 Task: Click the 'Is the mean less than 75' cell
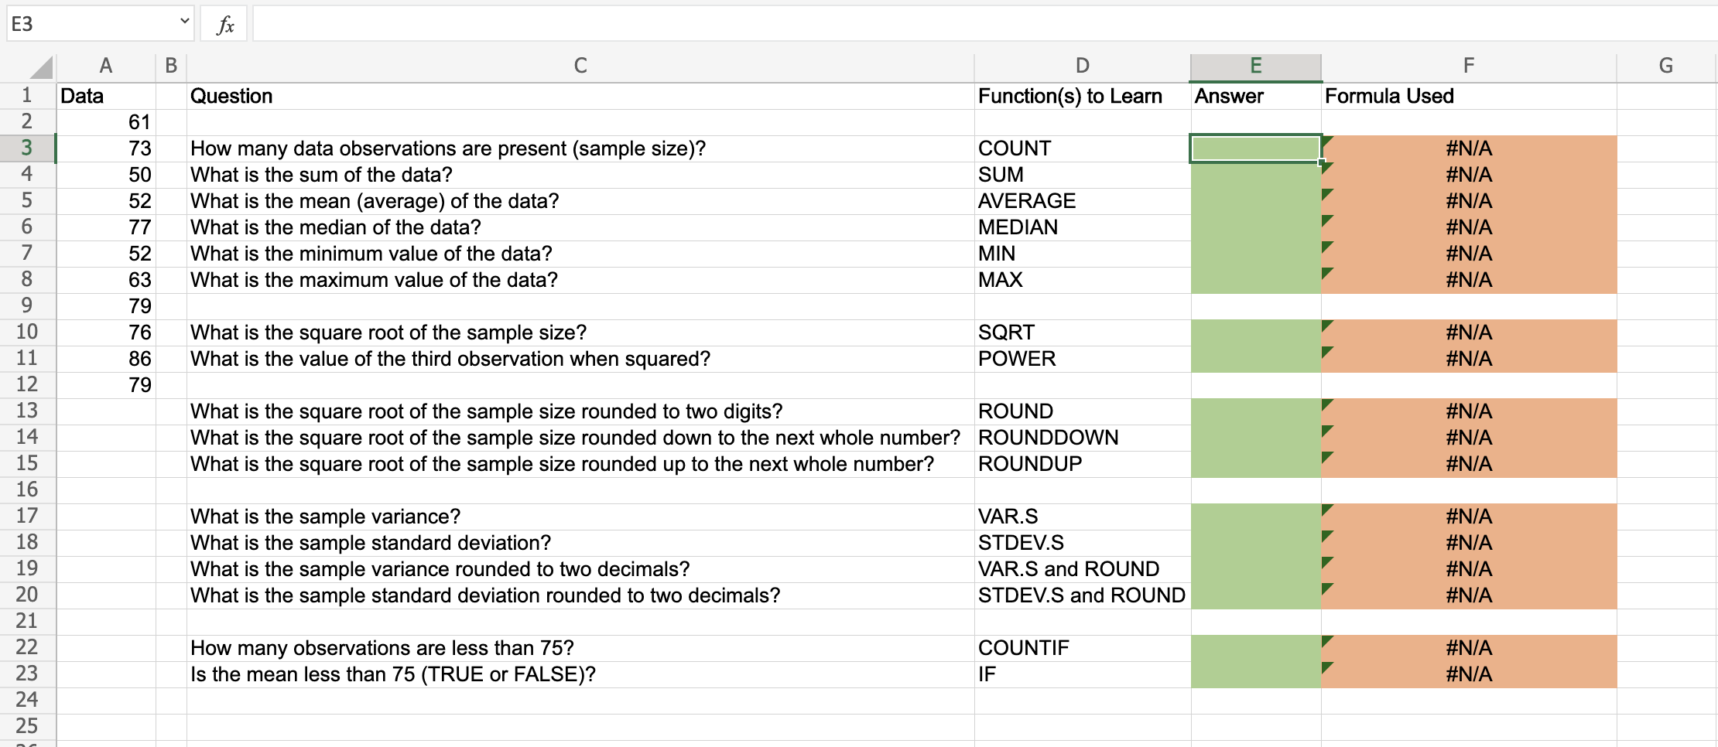point(580,674)
